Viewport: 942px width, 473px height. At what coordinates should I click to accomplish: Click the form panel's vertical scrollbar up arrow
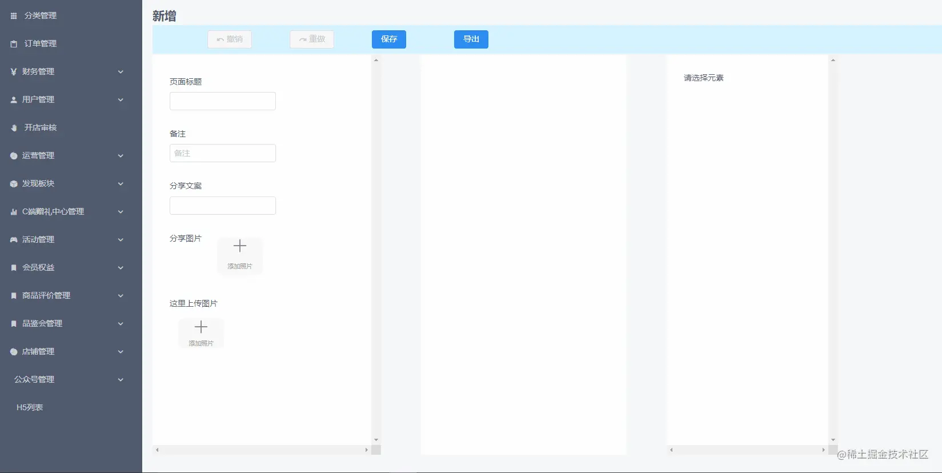[376, 60]
